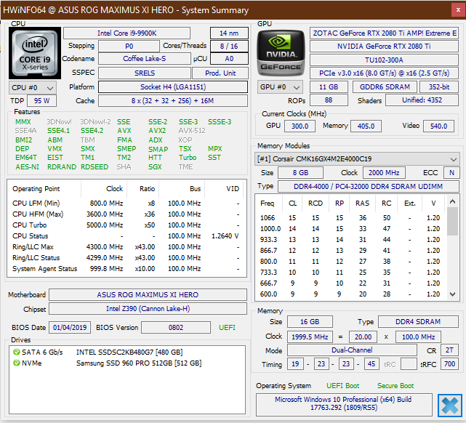466x423 pixels.
Task: Click the 14 nm process field
Action: coord(229,33)
